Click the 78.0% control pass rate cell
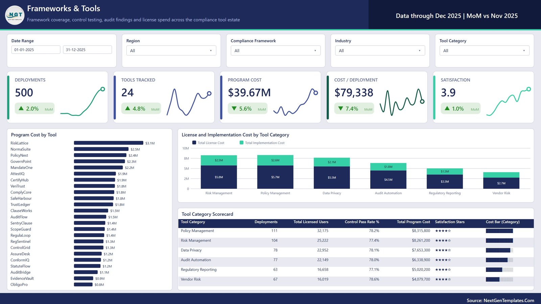 [374, 260]
